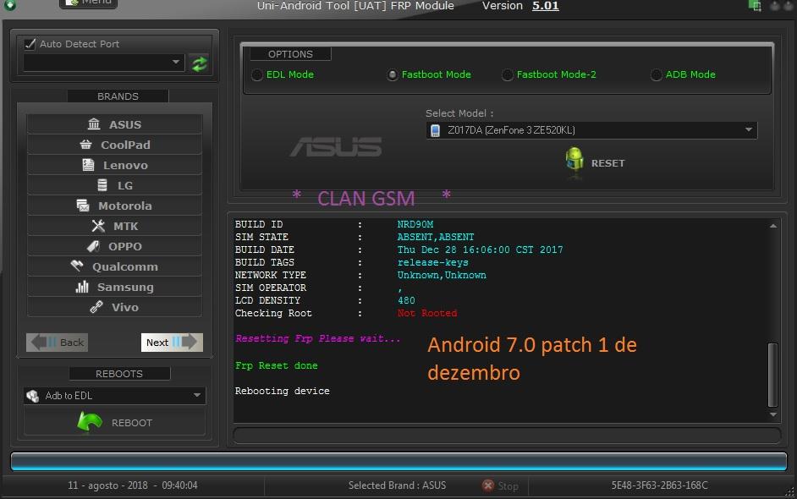Click the version 5.01 link
Screen dimensions: 797x499
pyautogui.click(x=546, y=6)
